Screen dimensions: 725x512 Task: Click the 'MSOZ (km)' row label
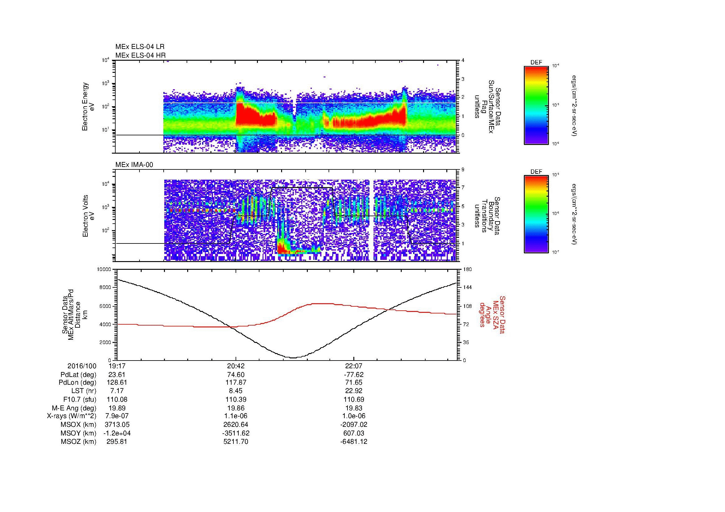tap(79, 442)
